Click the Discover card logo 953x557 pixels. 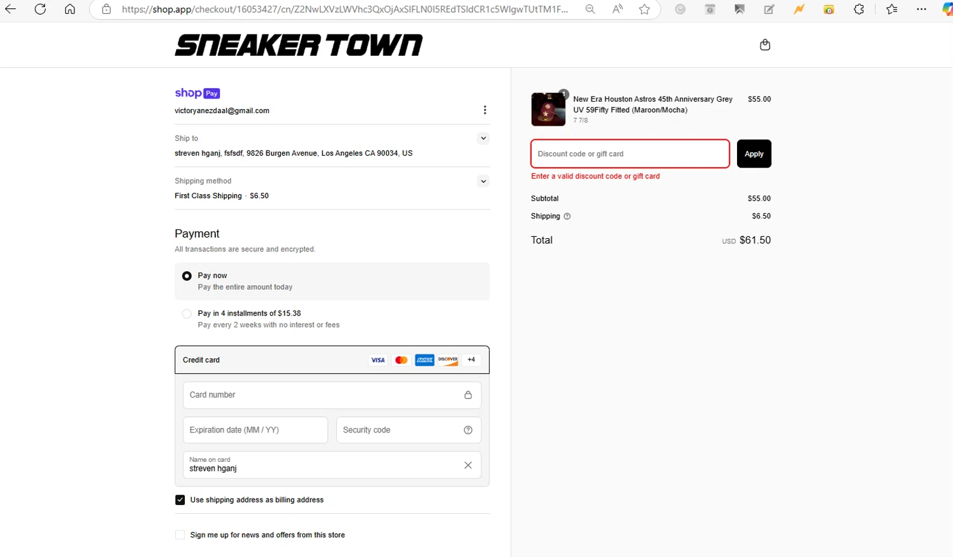448,360
